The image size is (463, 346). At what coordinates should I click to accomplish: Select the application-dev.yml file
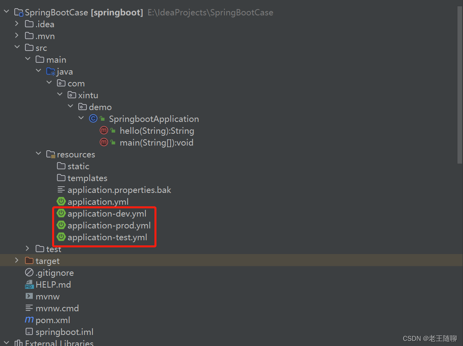pos(107,213)
